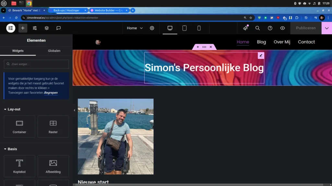Switch to tablet view mode

184,28
